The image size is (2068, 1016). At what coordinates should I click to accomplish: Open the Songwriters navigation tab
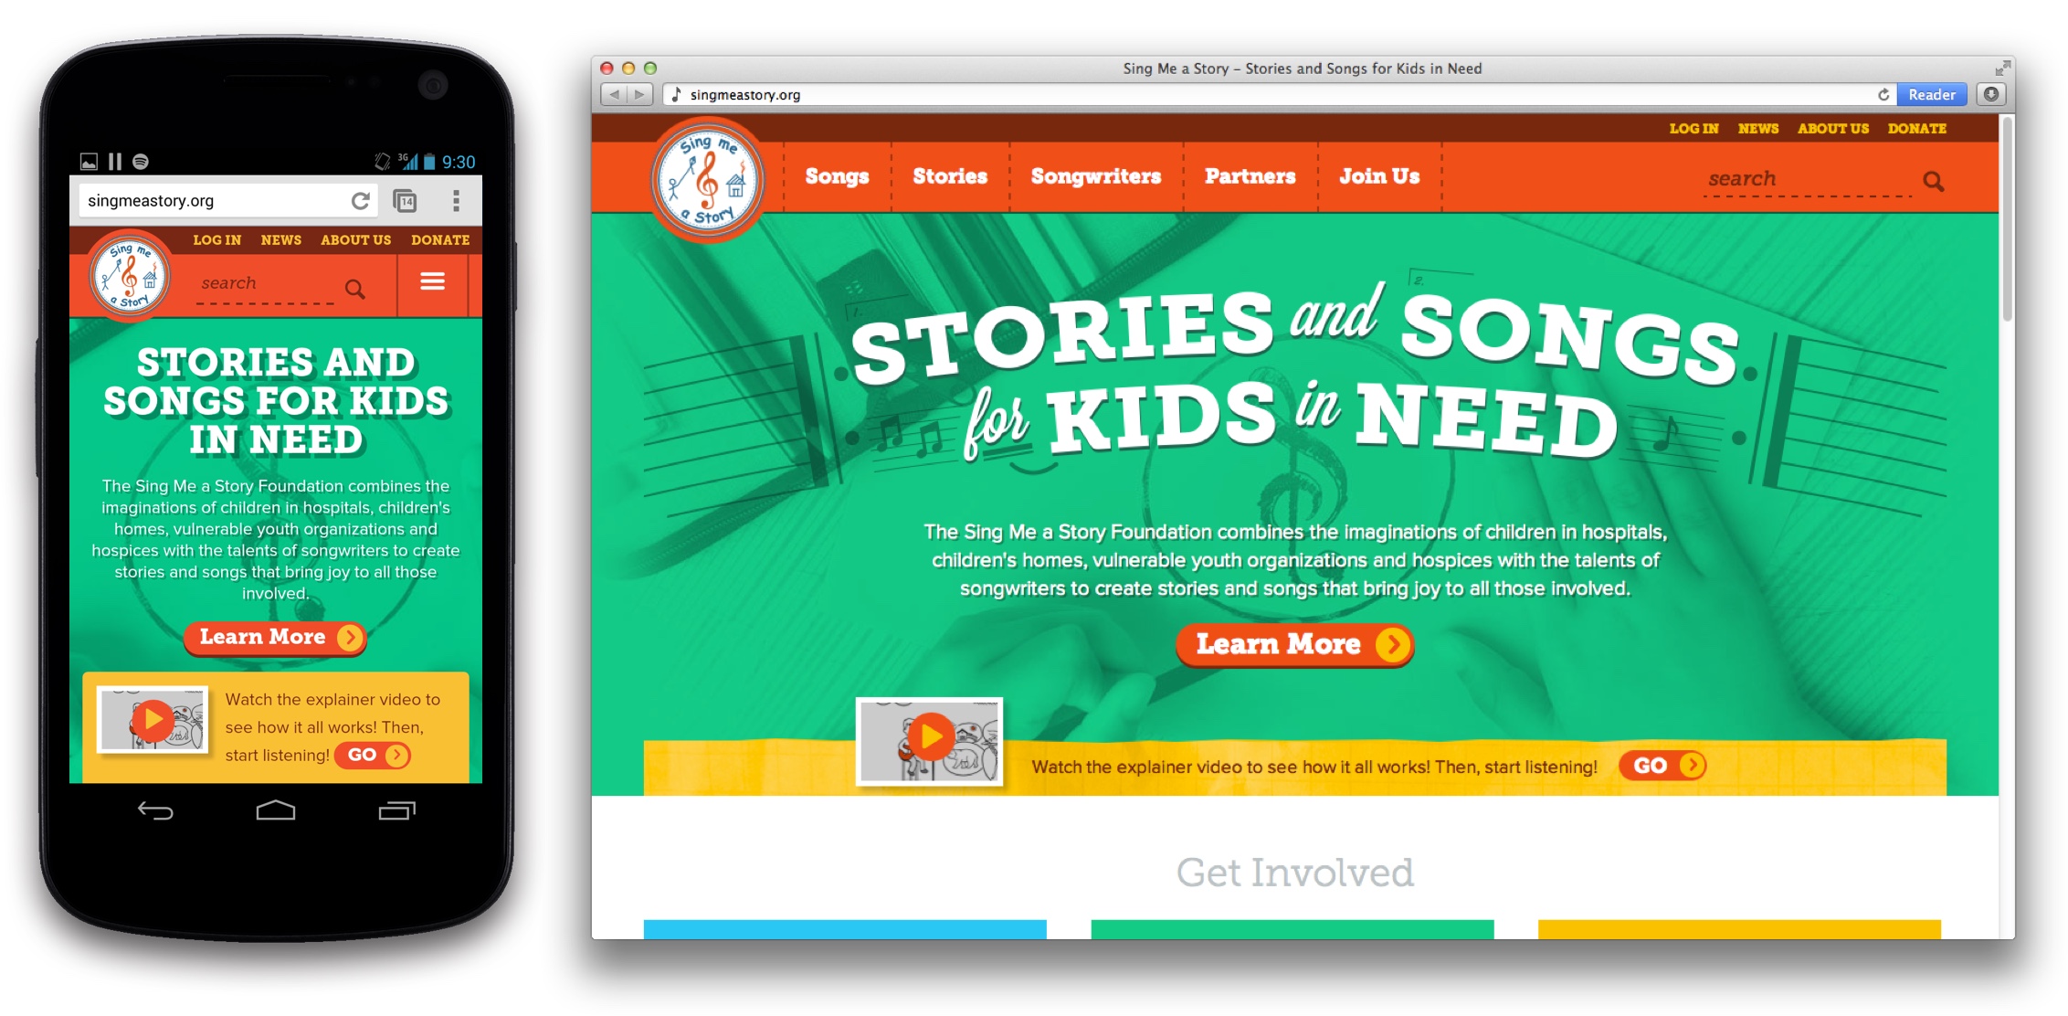click(x=1096, y=176)
